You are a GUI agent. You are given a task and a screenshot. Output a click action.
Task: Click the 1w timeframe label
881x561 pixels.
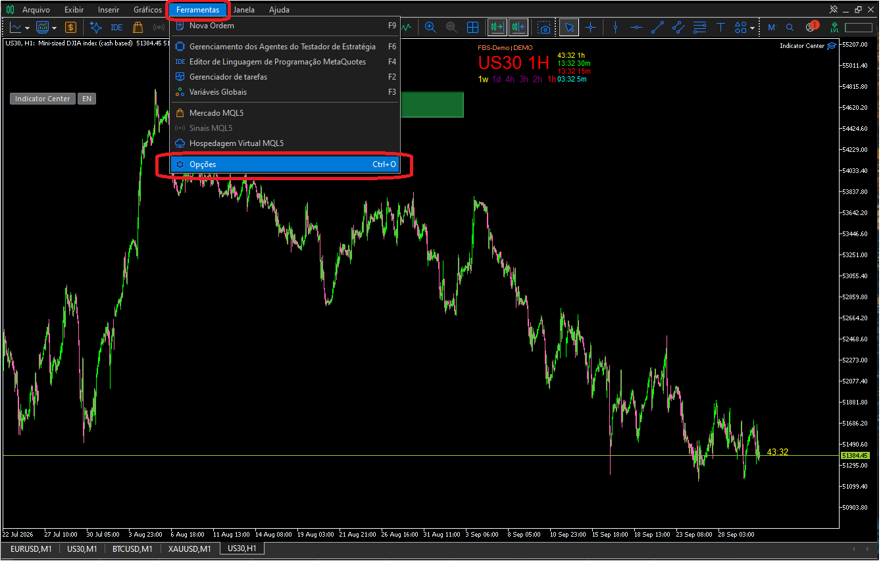click(484, 80)
